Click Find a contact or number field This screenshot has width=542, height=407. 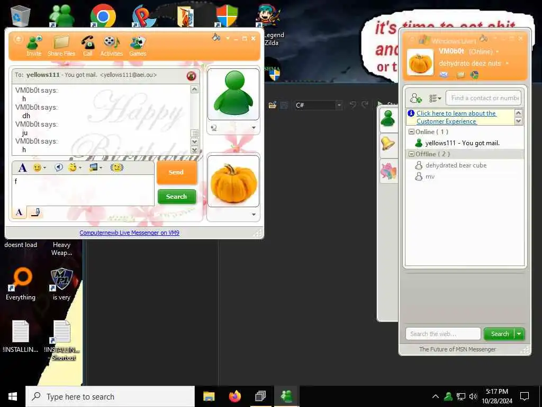[484, 98]
